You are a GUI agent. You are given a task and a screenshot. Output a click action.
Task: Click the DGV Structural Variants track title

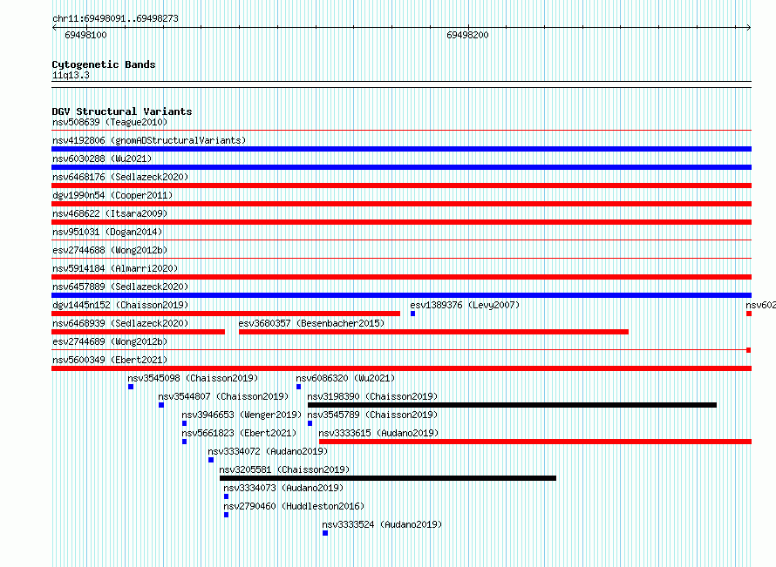pos(122,111)
